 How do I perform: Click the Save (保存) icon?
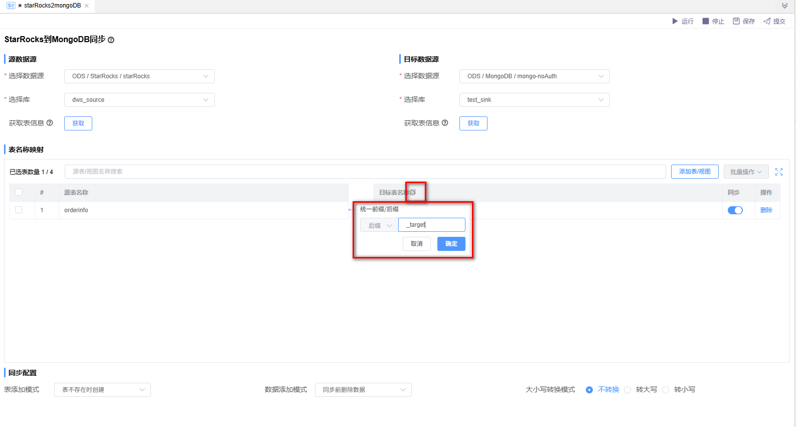[x=736, y=21]
